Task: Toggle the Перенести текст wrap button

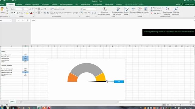Action: 58,9
